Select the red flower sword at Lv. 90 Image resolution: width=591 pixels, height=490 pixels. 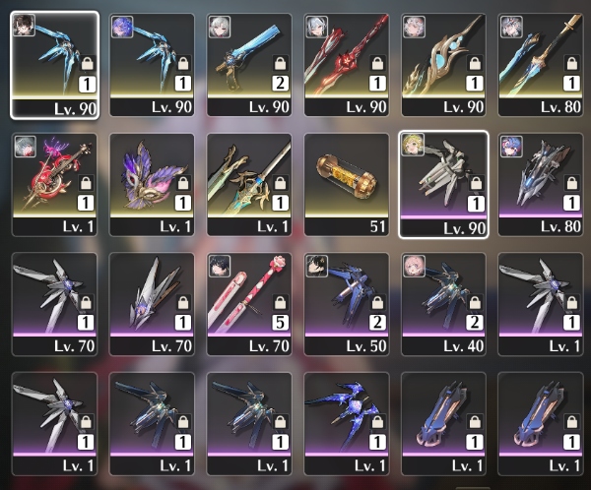click(x=347, y=65)
